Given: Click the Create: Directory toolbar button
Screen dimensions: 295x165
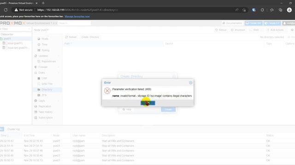Looking at the screenshot, I should (x=90, y=37).
